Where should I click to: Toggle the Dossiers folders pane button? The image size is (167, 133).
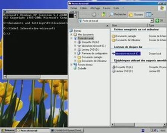click(136, 15)
